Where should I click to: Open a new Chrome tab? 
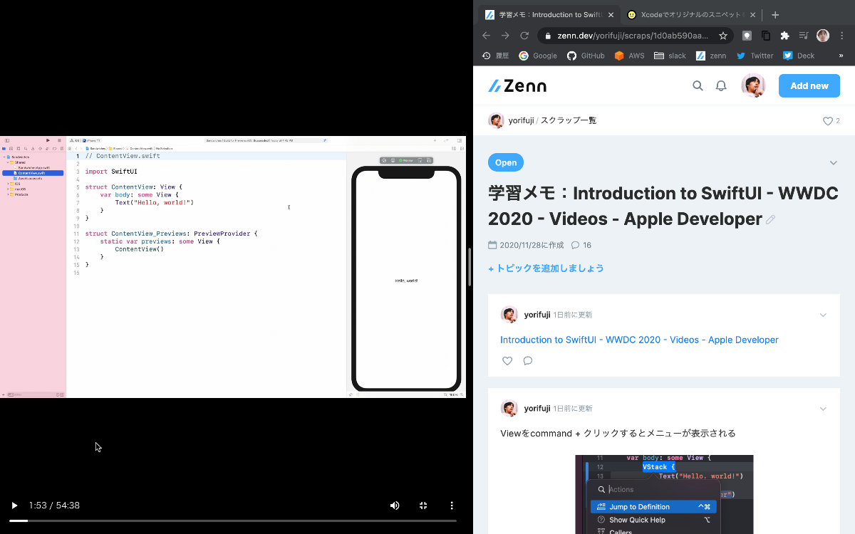775,15
